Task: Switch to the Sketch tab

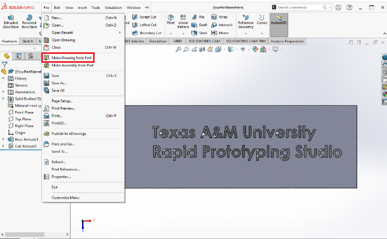Action: coord(28,41)
